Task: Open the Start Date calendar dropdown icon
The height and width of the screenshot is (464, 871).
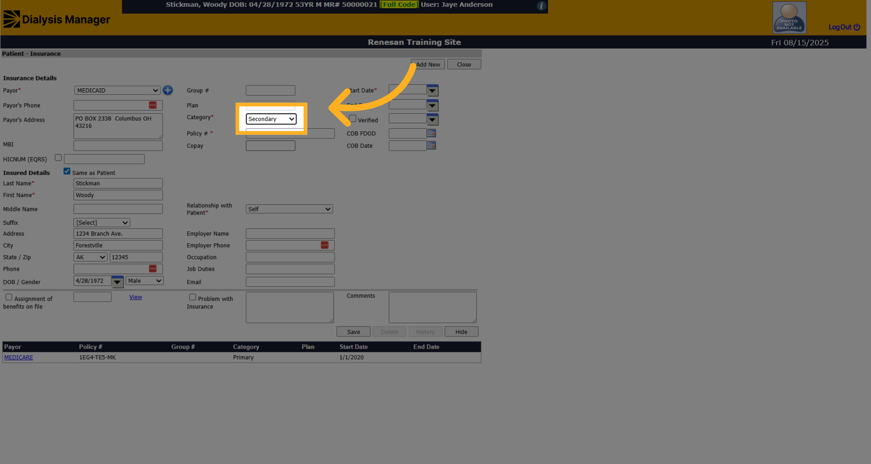Action: click(x=432, y=90)
